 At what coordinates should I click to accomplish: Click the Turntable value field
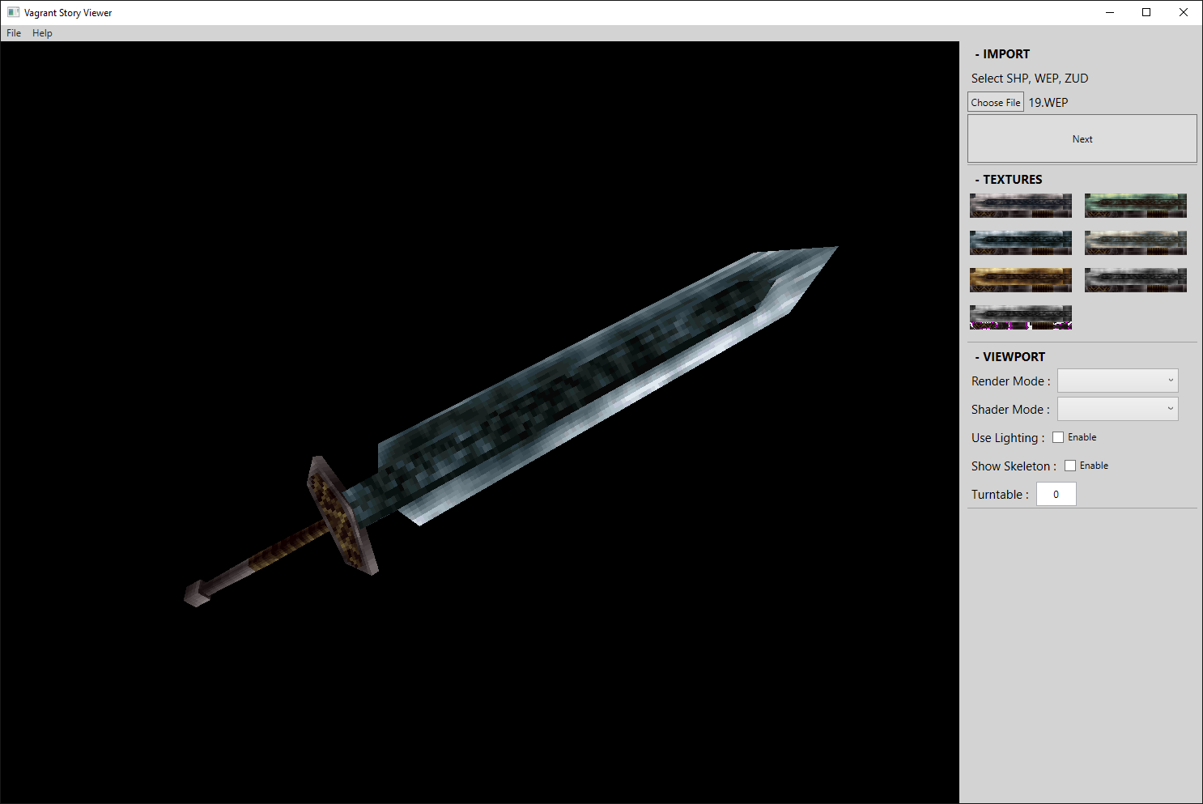point(1056,494)
